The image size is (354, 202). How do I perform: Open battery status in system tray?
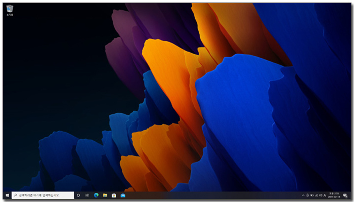click(x=312, y=195)
